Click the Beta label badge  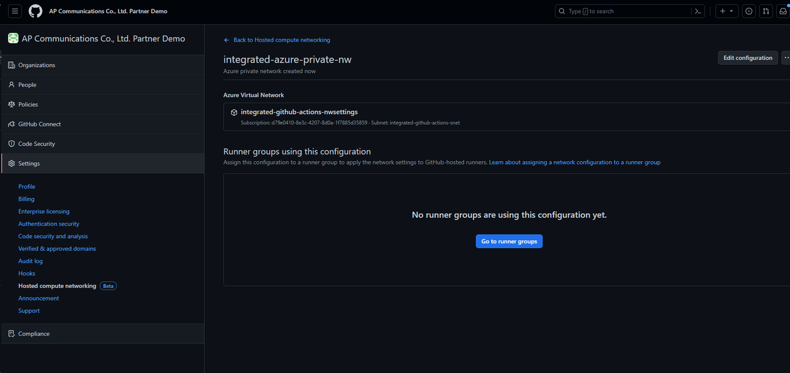pyautogui.click(x=108, y=286)
